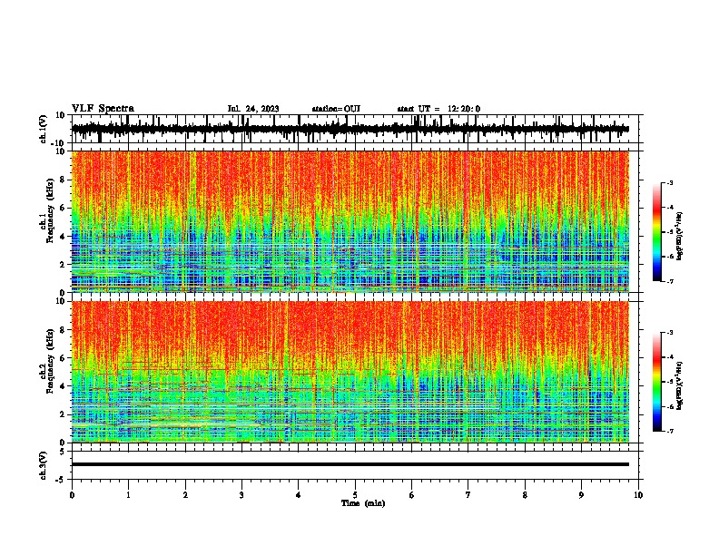The image size is (719, 555).
Task: Click time axis tick label "10"
Action: [x=638, y=495]
